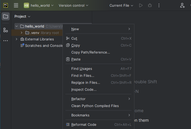
Task: Click the More tool windows ellipsis icon
Action: (x=6, y=41)
